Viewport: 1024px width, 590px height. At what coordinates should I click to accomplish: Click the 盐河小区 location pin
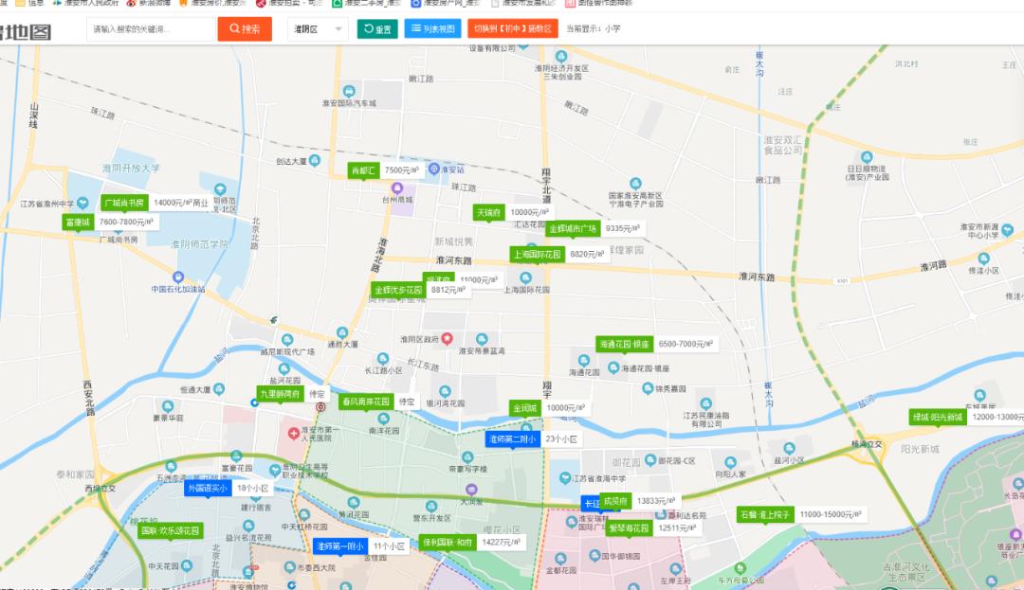789,448
